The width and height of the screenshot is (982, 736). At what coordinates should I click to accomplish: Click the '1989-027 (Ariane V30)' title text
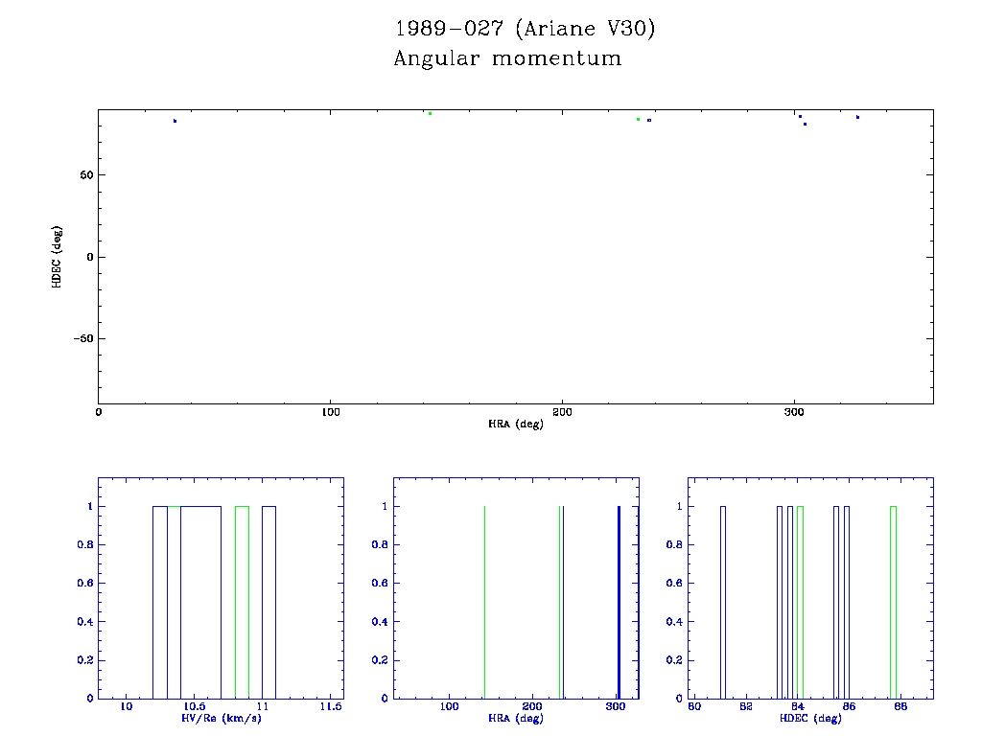pyautogui.click(x=526, y=30)
